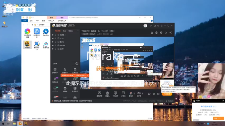Open the 弹幕秀 tool

pos(65,89)
